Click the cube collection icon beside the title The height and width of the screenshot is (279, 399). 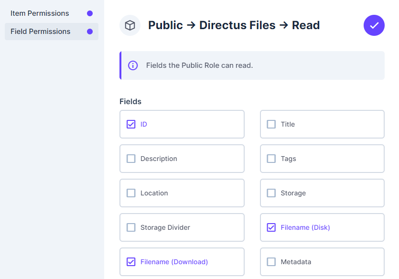click(x=130, y=25)
